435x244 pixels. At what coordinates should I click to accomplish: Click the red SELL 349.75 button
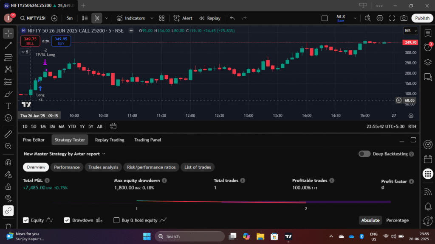30,41
